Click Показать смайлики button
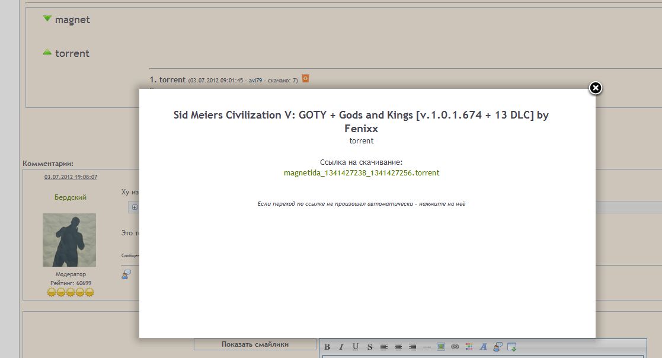The width and height of the screenshot is (662, 358). pyautogui.click(x=255, y=344)
